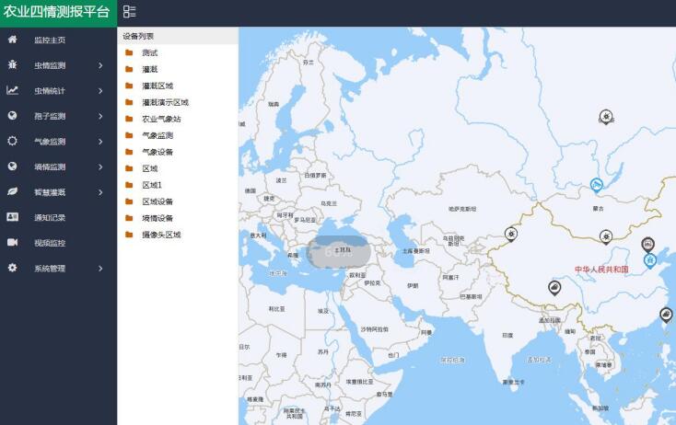Click the camera icon for 视频监控
The image size is (676, 425).
click(12, 242)
